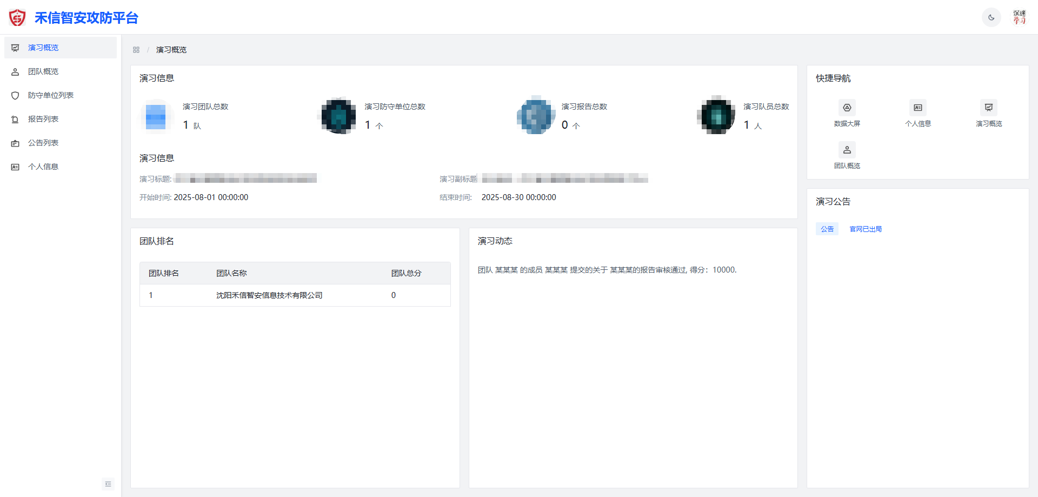Image resolution: width=1038 pixels, height=497 pixels.
Task: Select 公告列表 in the left menu
Action: (x=43, y=143)
